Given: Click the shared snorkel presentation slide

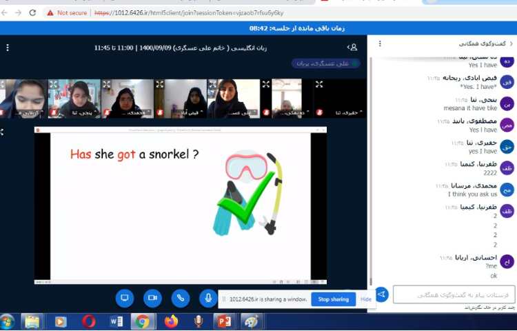Looking at the screenshot, I should pos(181,205).
